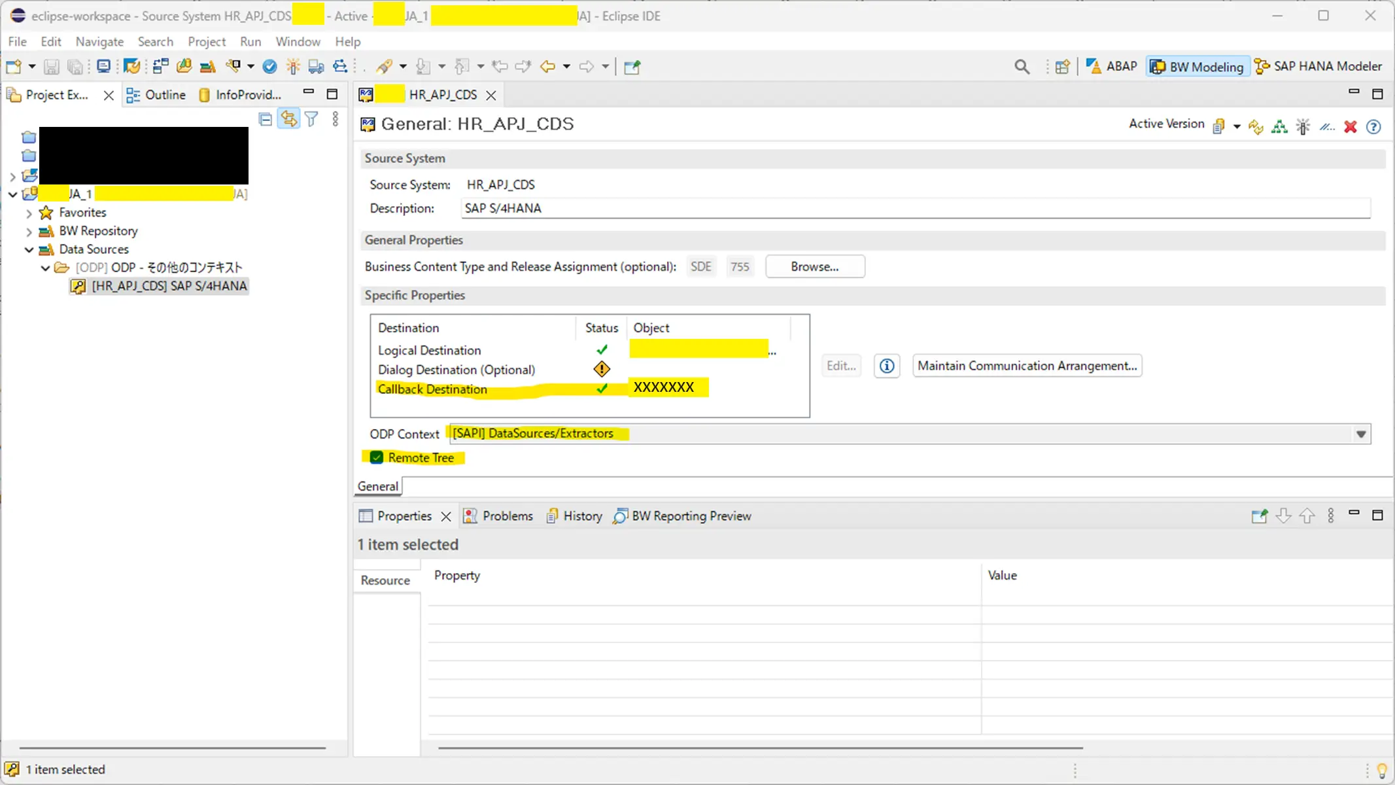Screen dimensions: 1395x785
Task: Click the green hierarchy where-used icon
Action: coord(1279,126)
